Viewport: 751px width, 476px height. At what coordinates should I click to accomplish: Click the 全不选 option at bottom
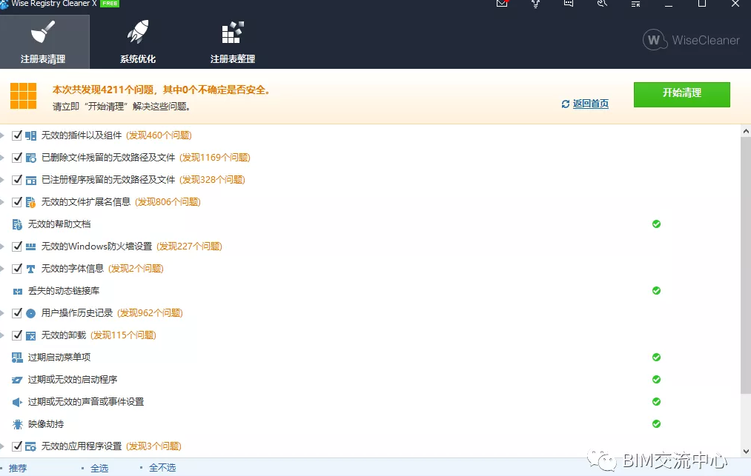(x=162, y=468)
